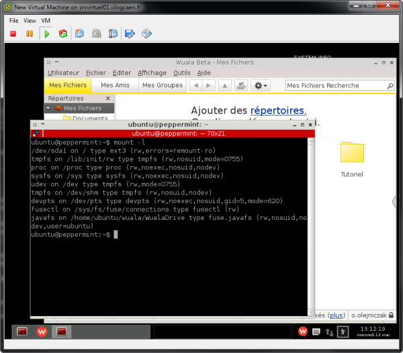Image resolution: width=403 pixels, height=353 pixels.
Task: Click the Revert to snapshot icon
Action: point(97,34)
